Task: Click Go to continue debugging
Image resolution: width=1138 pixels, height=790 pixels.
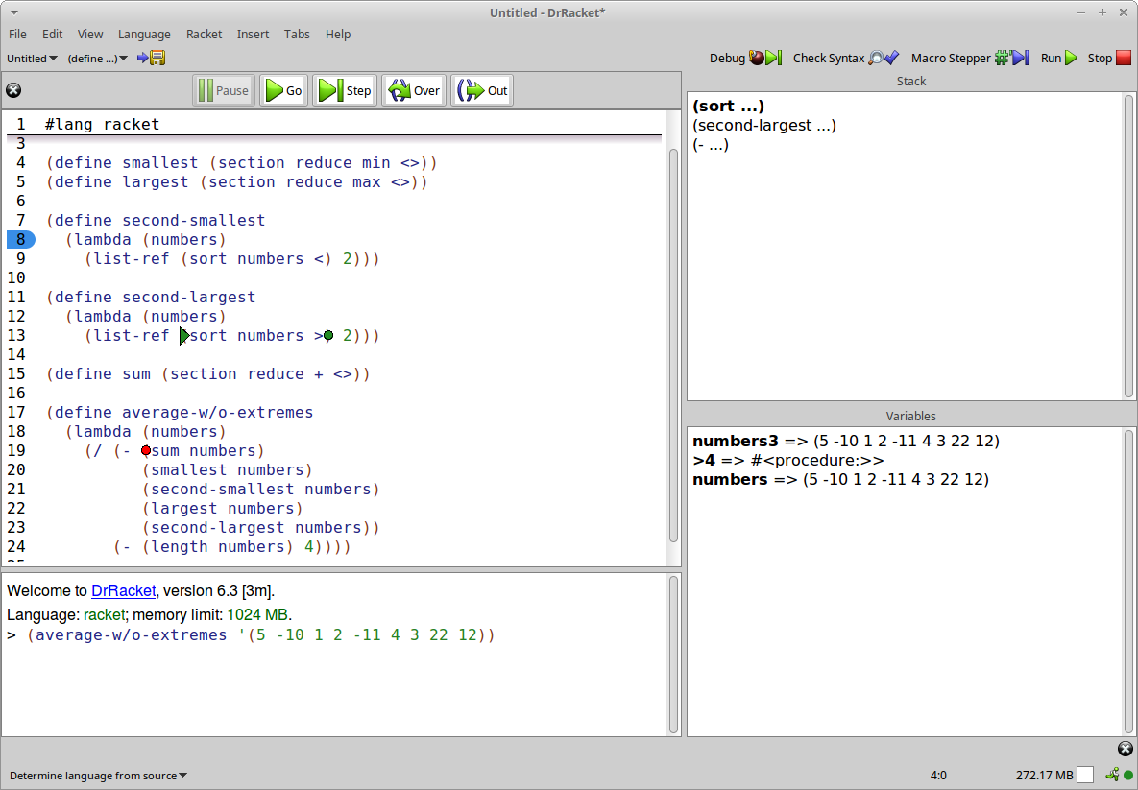Action: click(283, 90)
